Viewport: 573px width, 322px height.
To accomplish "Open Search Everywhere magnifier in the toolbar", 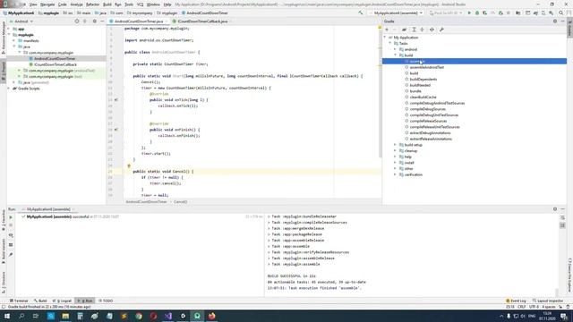I will [560, 13].
